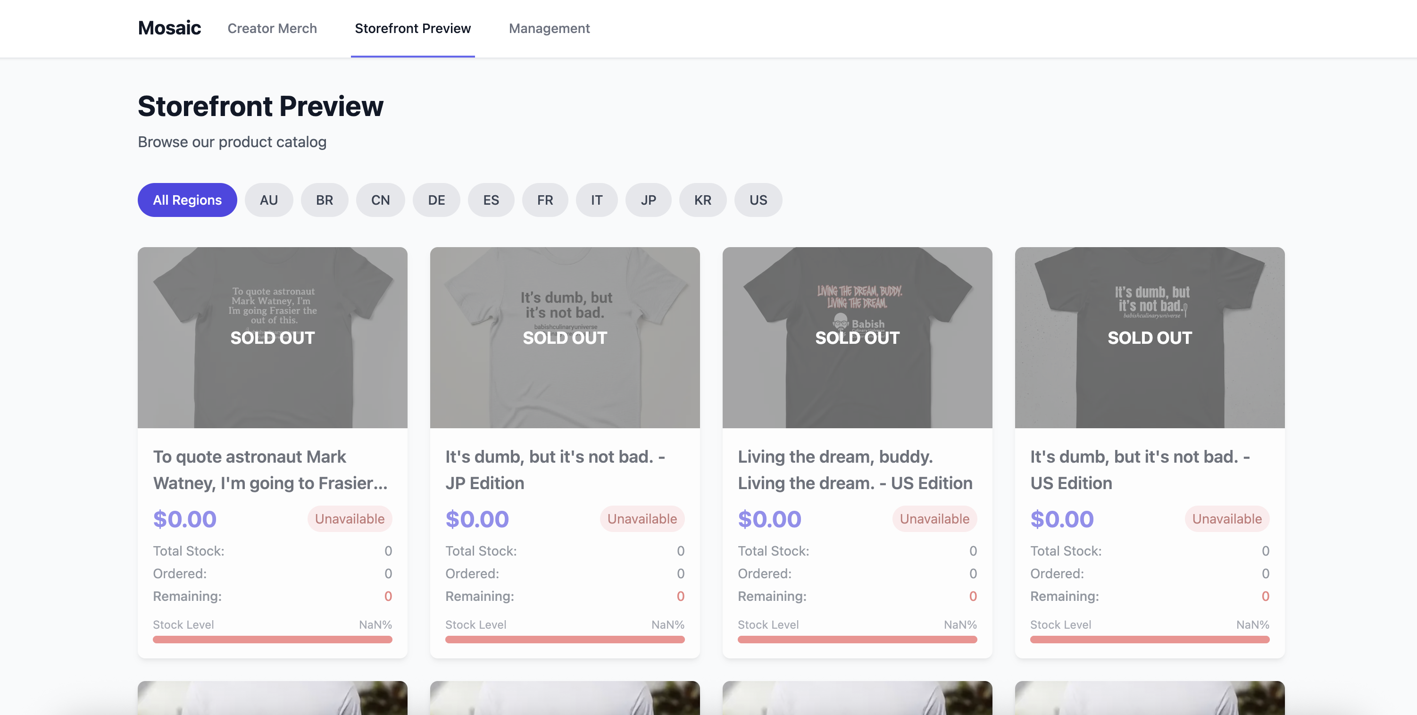Image resolution: width=1417 pixels, height=715 pixels.
Task: Switch to the Management tab
Action: (x=549, y=28)
